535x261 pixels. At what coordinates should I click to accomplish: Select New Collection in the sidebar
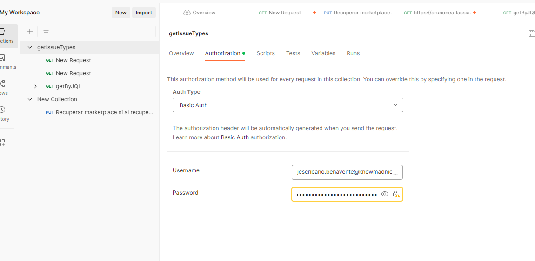[90, 99]
